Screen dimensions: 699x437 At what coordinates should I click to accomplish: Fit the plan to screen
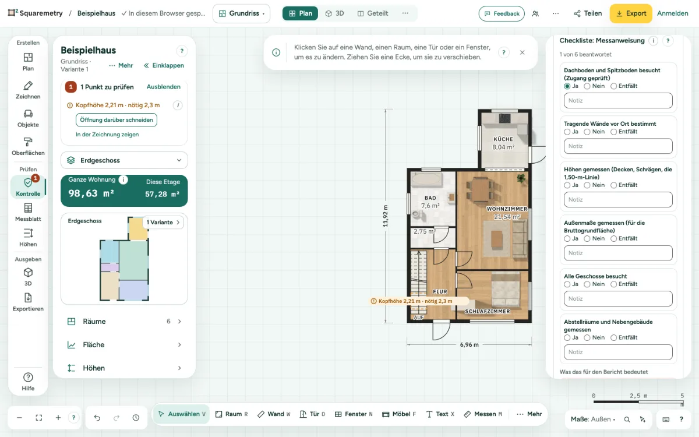point(39,418)
